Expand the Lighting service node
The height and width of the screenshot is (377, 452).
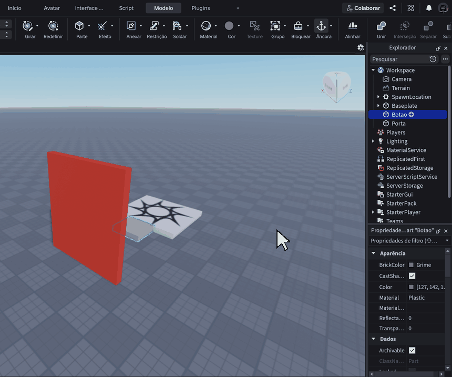373,141
